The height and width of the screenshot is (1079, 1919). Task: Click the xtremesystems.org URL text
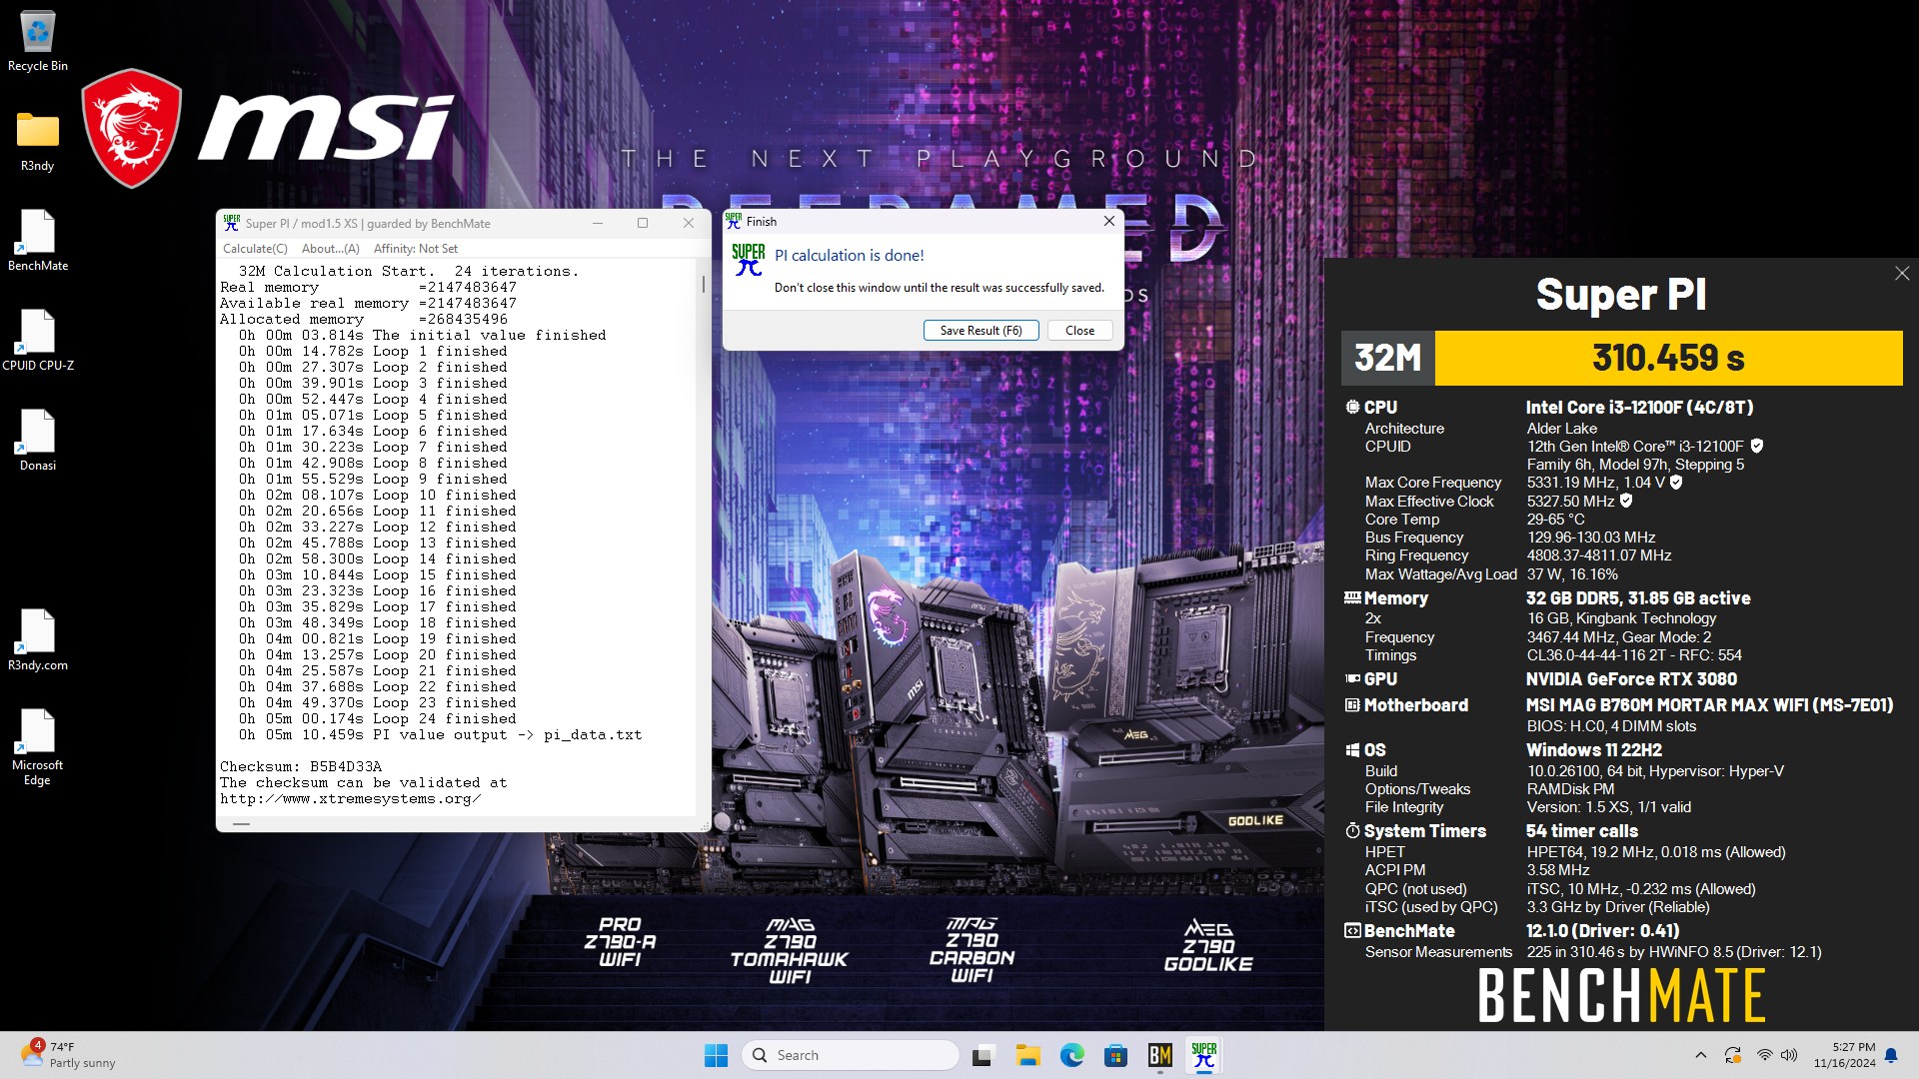351,798
